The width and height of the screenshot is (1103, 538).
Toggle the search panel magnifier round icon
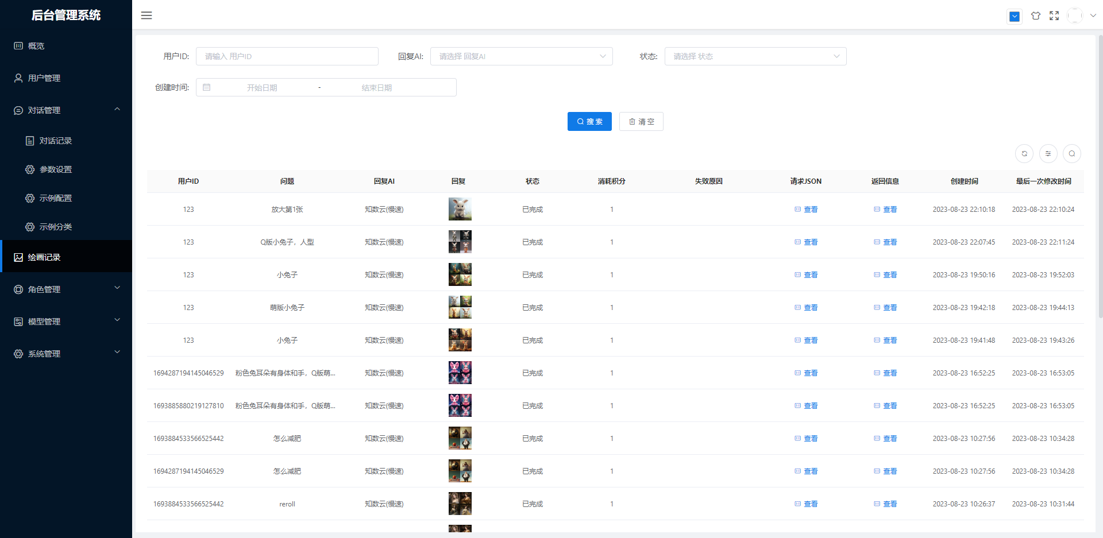(x=1071, y=154)
